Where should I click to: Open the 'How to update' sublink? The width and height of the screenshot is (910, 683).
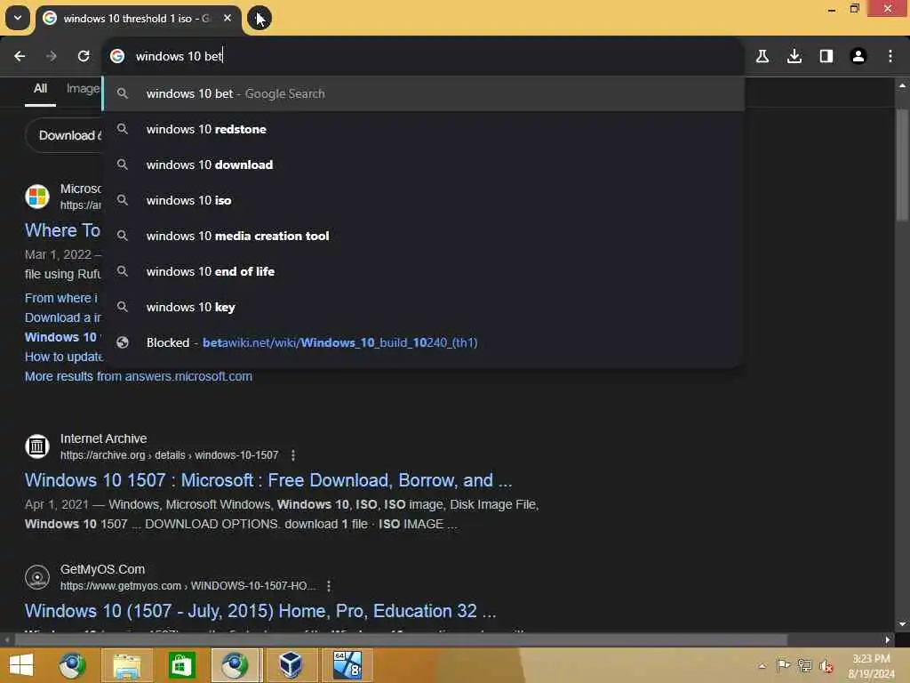tap(64, 357)
